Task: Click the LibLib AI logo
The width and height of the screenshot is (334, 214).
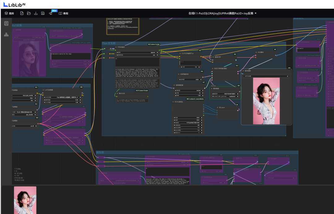Action: tap(14, 4)
